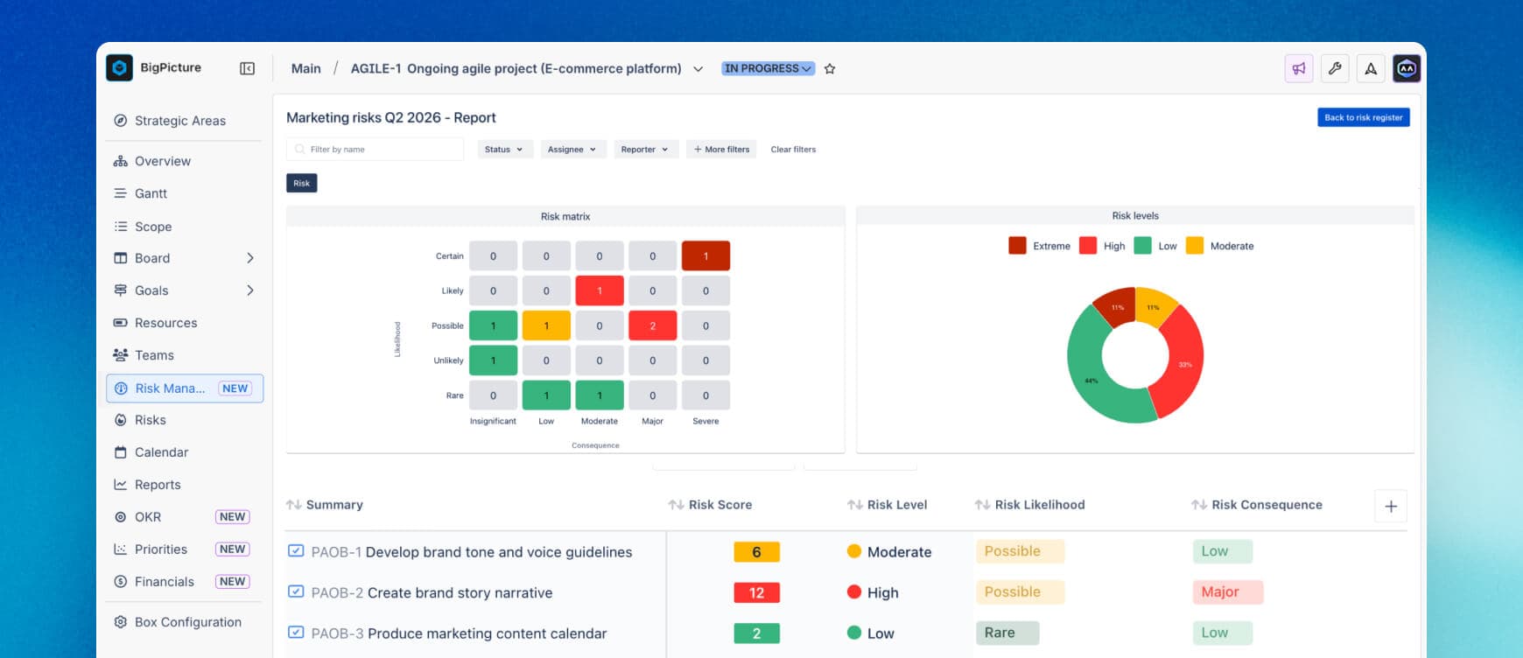Open the Gantt module
The width and height of the screenshot is (1523, 658).
[150, 193]
